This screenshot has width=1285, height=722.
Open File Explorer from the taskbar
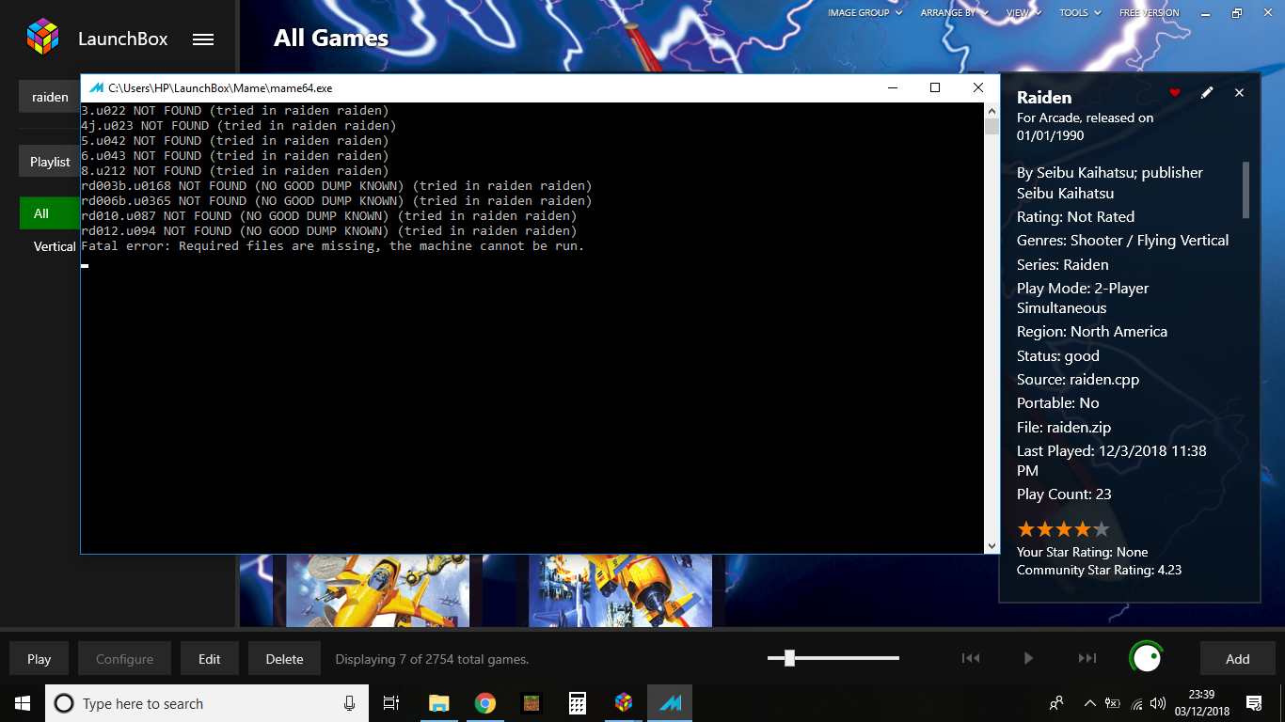pos(438,703)
